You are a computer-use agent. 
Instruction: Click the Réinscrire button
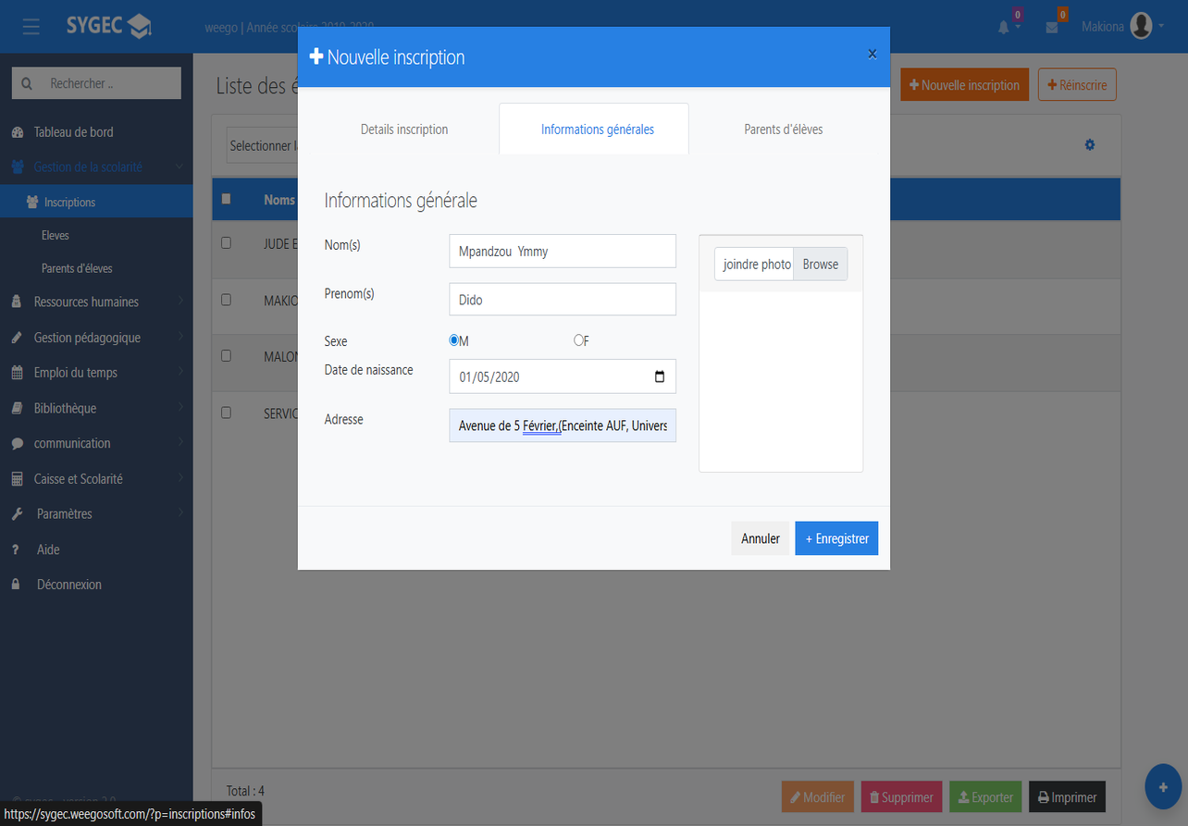[x=1078, y=85]
